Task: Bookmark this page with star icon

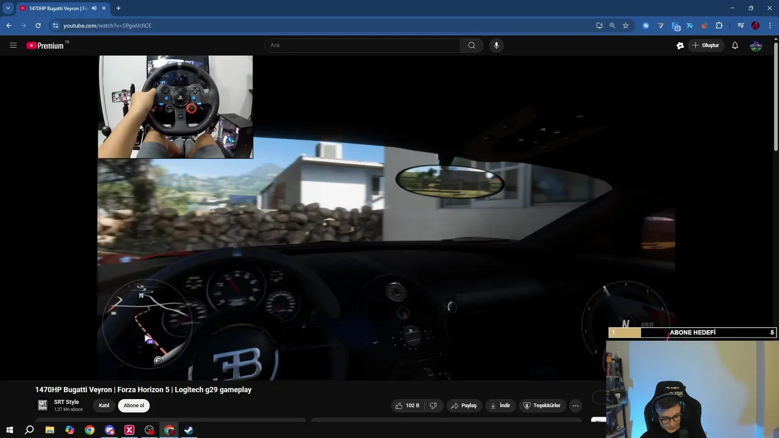Action: (x=626, y=26)
